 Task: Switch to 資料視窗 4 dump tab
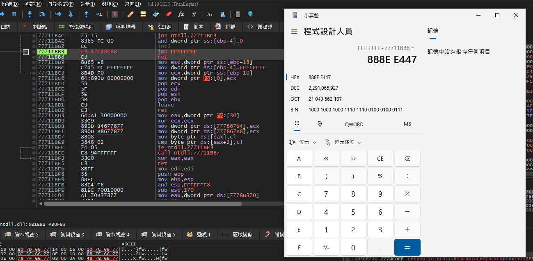pyautogui.click(x=113, y=235)
